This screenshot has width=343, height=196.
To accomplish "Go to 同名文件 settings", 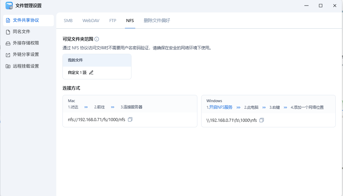I will 28,32.
